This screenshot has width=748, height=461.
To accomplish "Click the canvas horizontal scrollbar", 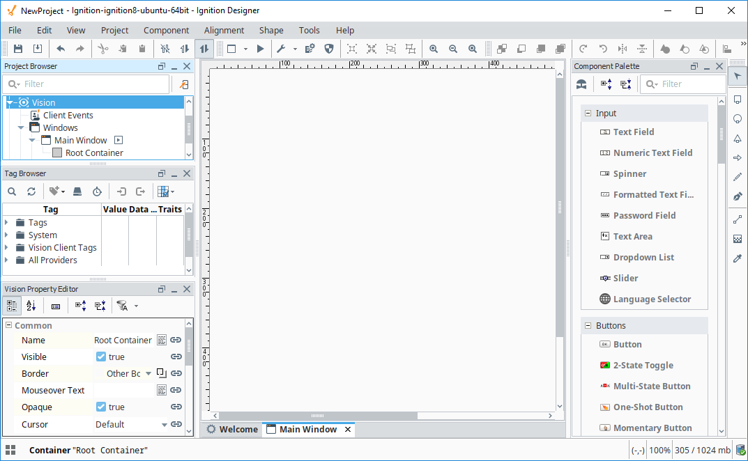I will point(318,416).
